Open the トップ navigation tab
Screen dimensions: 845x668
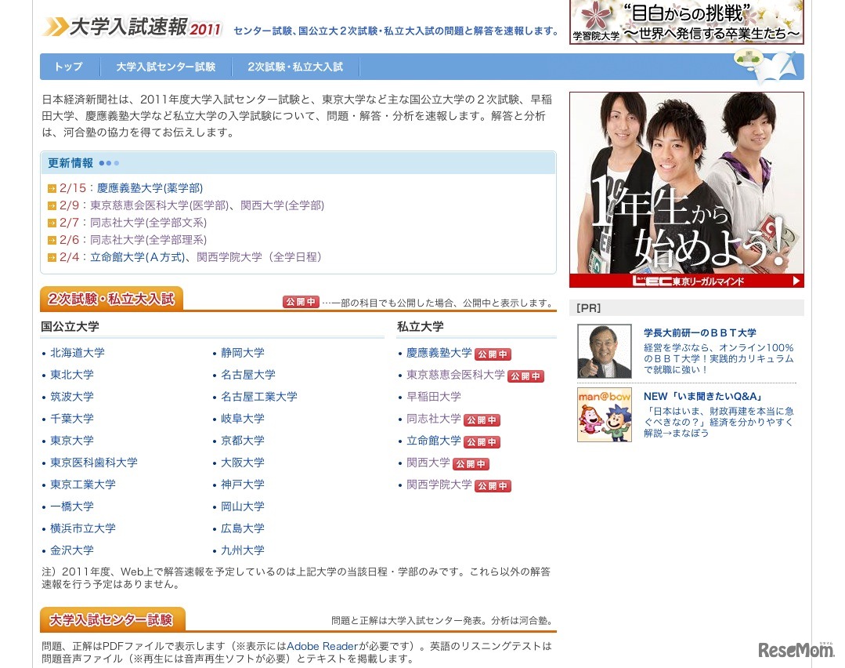click(68, 67)
